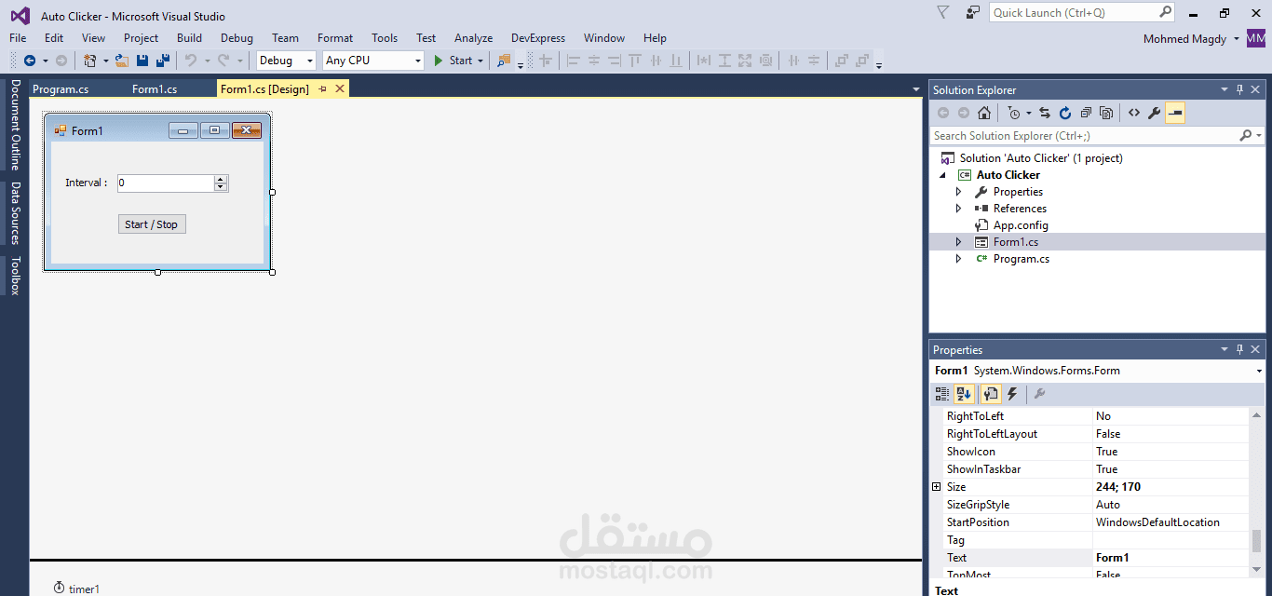Open the File menu
1272x596 pixels.
(x=18, y=38)
